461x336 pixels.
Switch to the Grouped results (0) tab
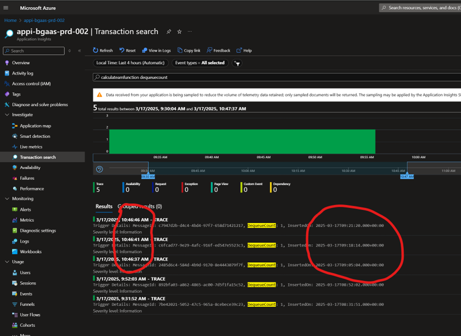coord(140,207)
